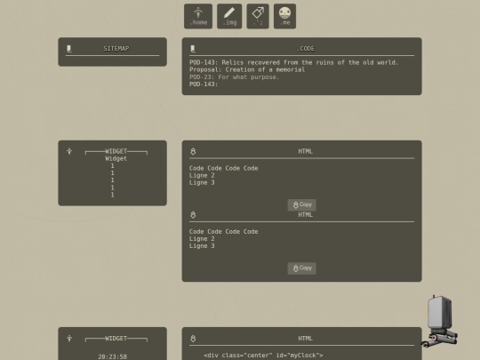This screenshot has width=480, height=360.
Task: Click the 'Widget' subtitle text
Action: click(116, 158)
